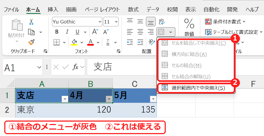
Task: Click the Wrap Text icon
Action: click(162, 21)
